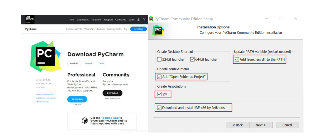Open the Installation instructions link
Screen dimensions: 310x138
point(46,98)
